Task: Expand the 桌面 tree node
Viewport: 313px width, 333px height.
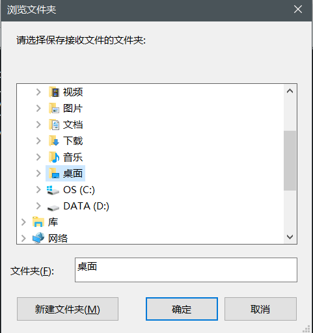Action: click(38, 174)
